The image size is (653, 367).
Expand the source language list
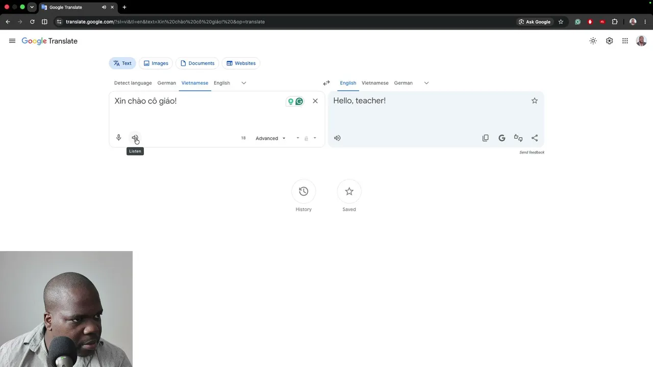point(244,83)
